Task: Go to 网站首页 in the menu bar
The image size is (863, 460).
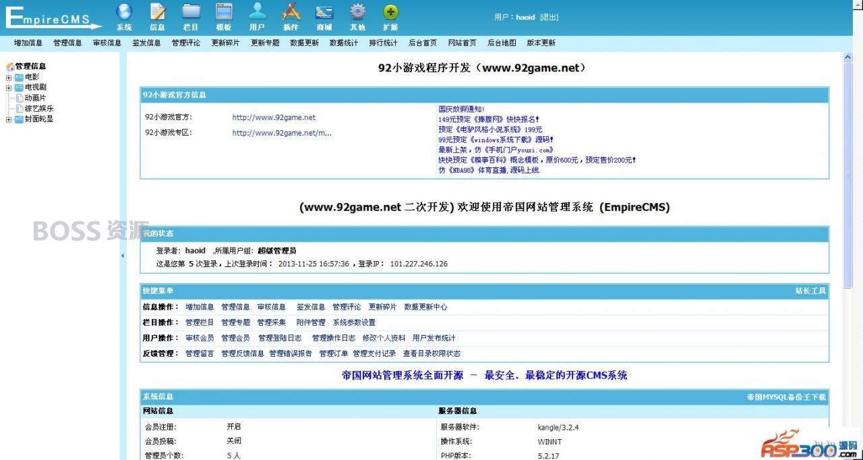Action: [462, 42]
